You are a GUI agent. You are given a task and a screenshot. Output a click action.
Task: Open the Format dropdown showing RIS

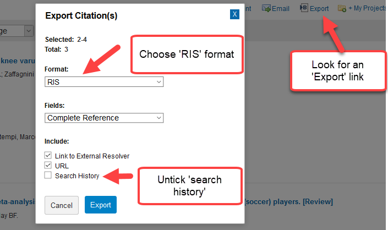[104, 82]
